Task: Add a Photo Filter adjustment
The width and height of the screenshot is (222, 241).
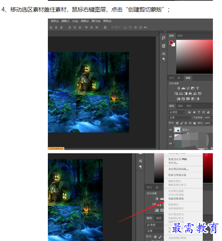Action: click(x=191, y=94)
